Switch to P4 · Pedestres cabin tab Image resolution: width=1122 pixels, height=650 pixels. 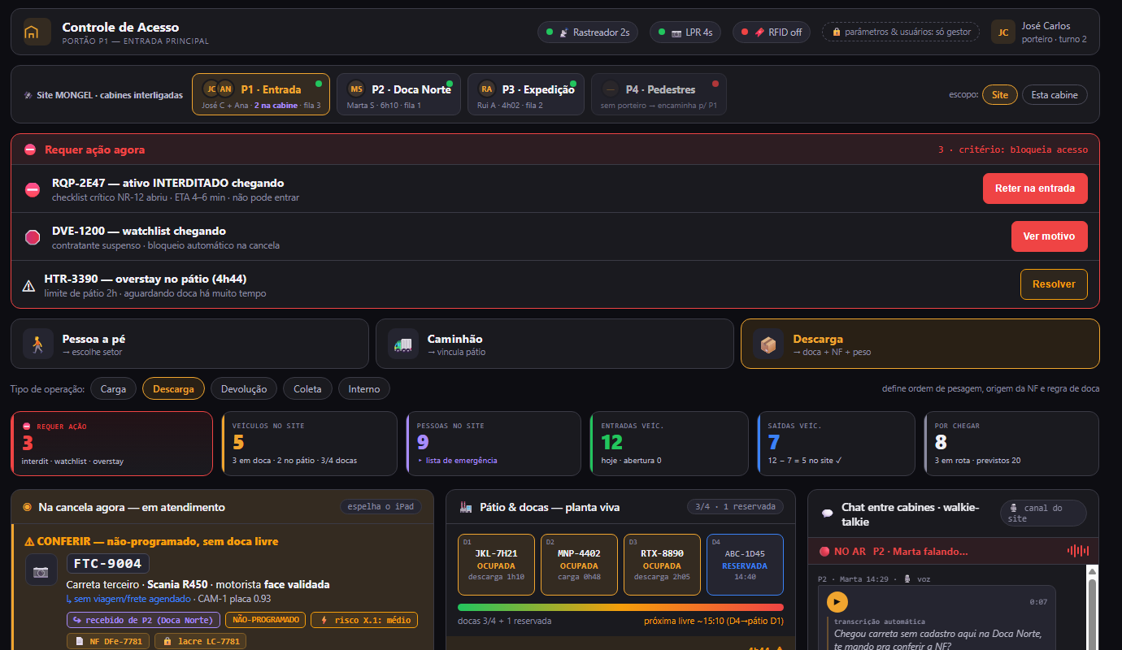[x=659, y=94]
